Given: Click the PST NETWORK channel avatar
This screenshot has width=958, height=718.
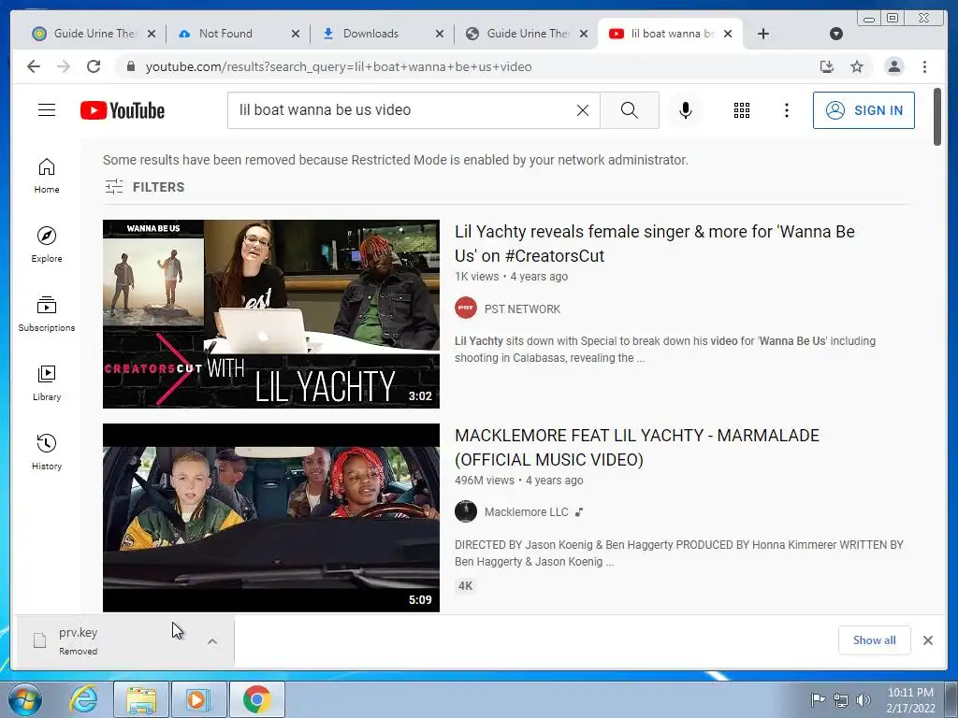Looking at the screenshot, I should tap(466, 308).
